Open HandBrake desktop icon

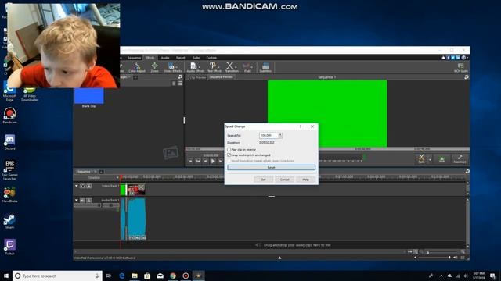point(9,194)
